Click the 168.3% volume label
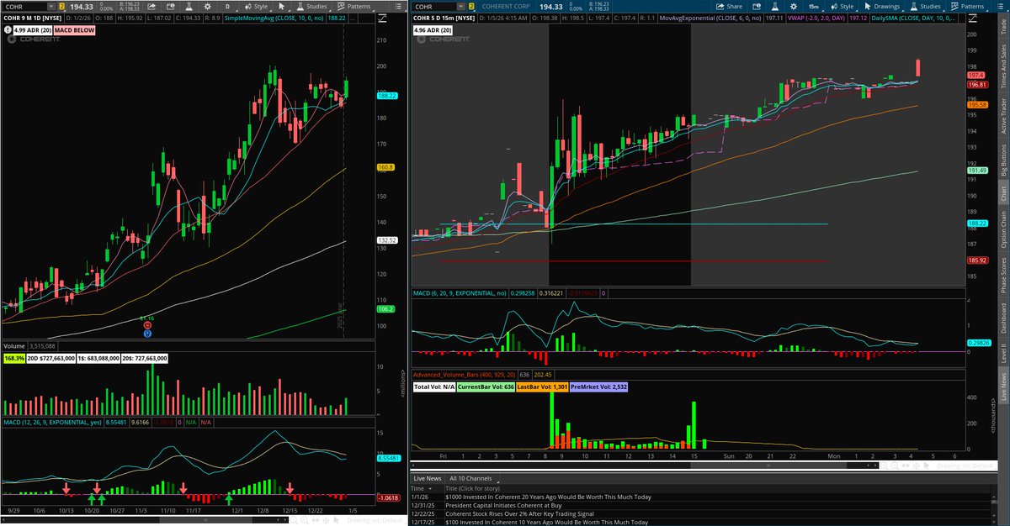 tap(15, 358)
